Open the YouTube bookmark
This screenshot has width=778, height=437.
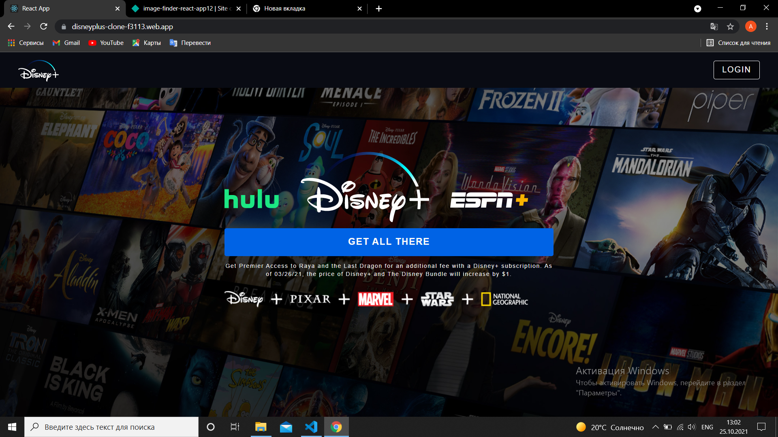pos(106,43)
